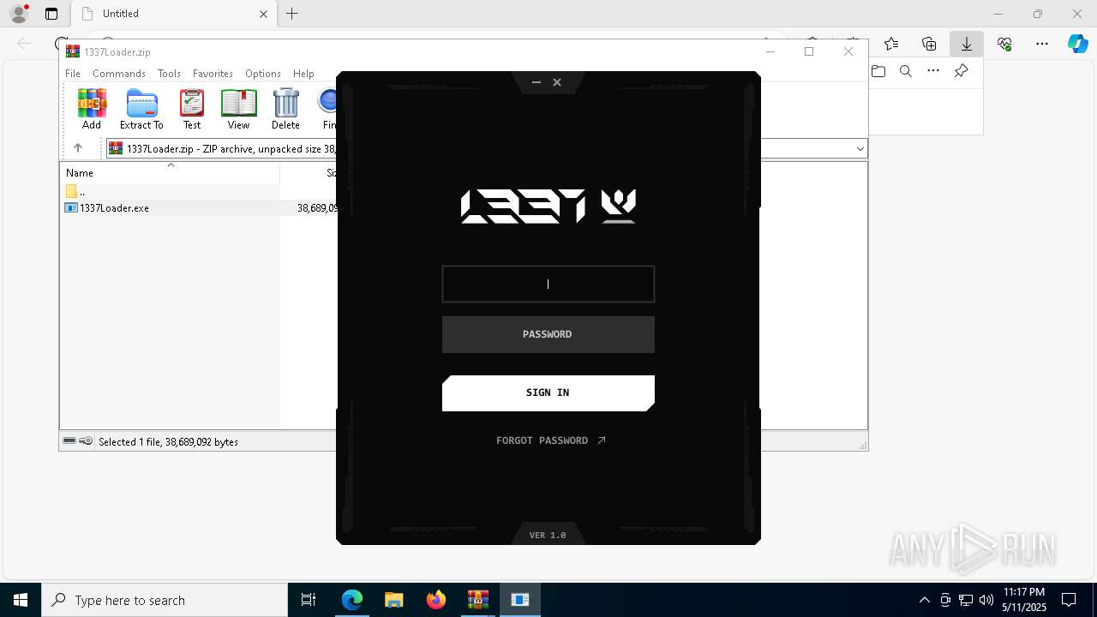Open downloads folder icon in downloads panel
Image resolution: width=1097 pixels, height=617 pixels.
[x=878, y=71]
